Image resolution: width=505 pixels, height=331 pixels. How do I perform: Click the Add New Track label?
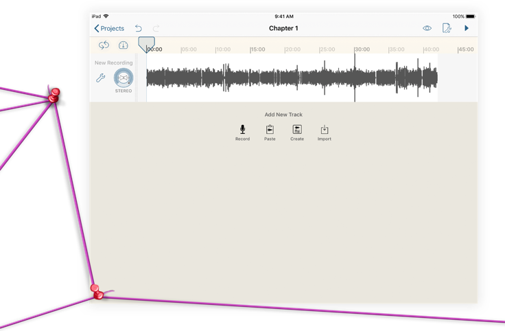click(x=283, y=115)
